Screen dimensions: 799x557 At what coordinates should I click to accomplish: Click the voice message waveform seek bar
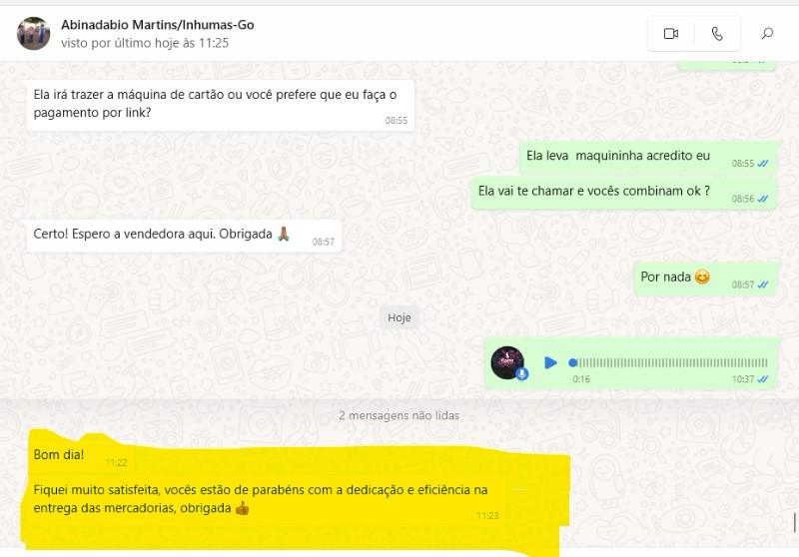point(668,362)
